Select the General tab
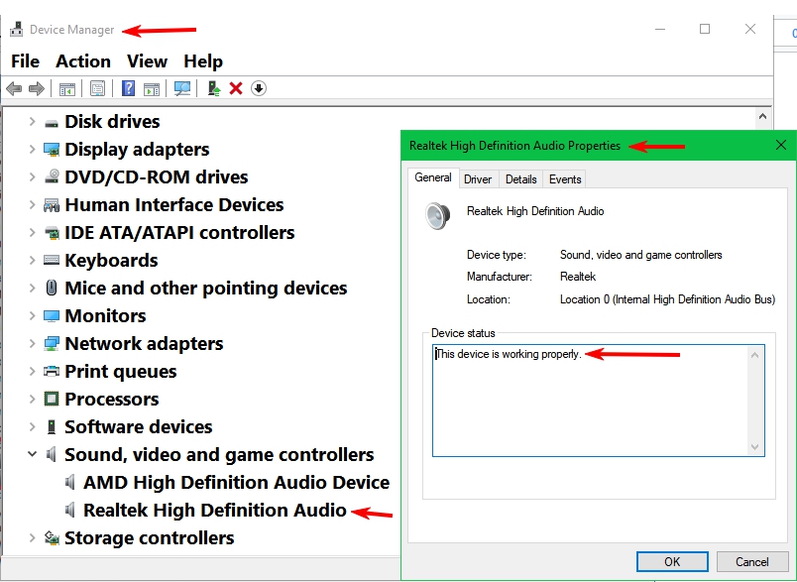797x582 pixels. [x=433, y=177]
